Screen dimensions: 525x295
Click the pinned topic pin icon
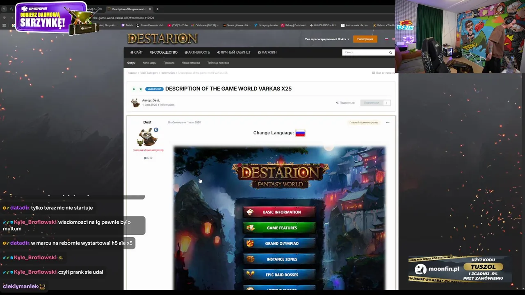pos(134,89)
